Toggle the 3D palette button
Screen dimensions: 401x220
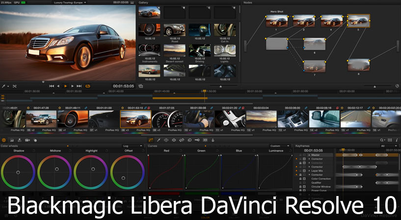point(205,140)
